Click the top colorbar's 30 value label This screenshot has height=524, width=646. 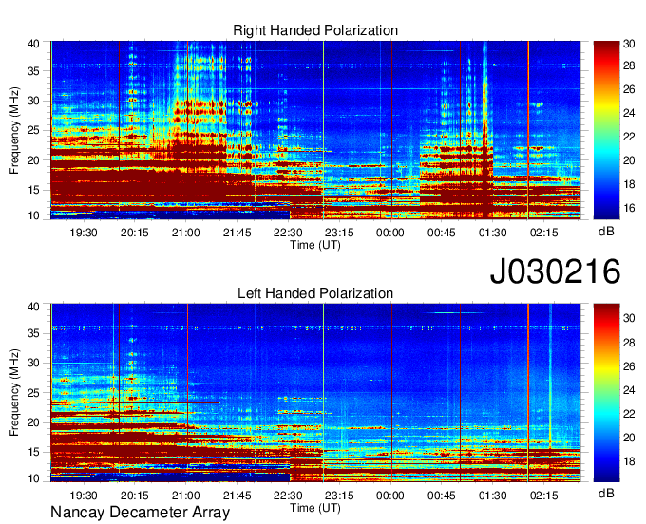pos(629,44)
